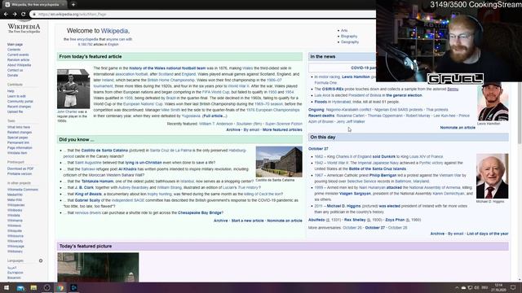The height and width of the screenshot is (293, 522).
Task: Click Nominate an article under In the news
Action: [458, 128]
